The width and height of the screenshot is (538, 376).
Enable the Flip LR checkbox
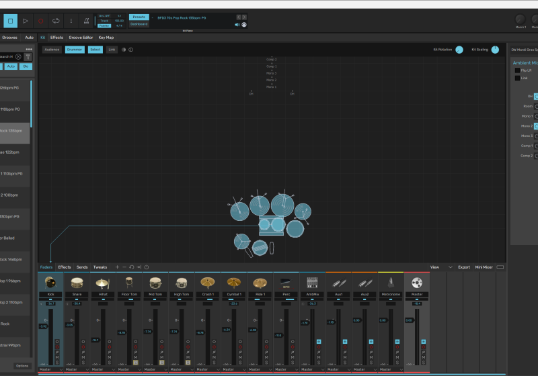coord(517,70)
